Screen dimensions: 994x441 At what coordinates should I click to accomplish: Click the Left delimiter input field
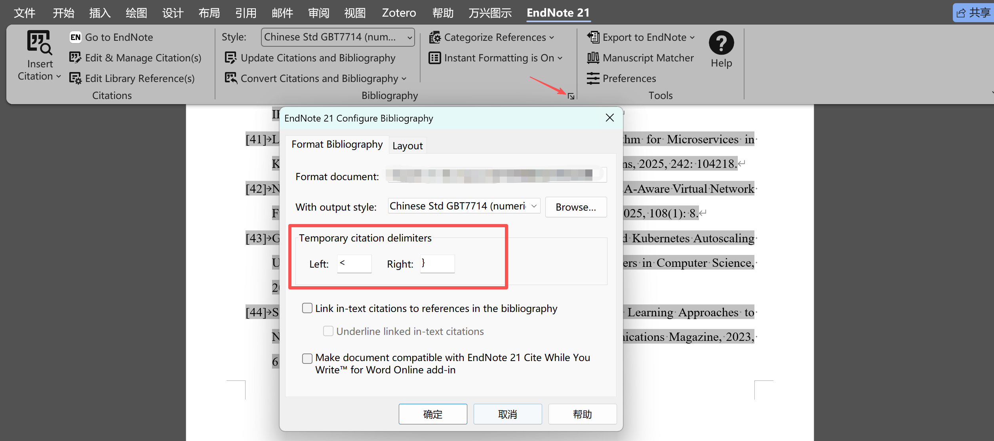click(x=354, y=264)
